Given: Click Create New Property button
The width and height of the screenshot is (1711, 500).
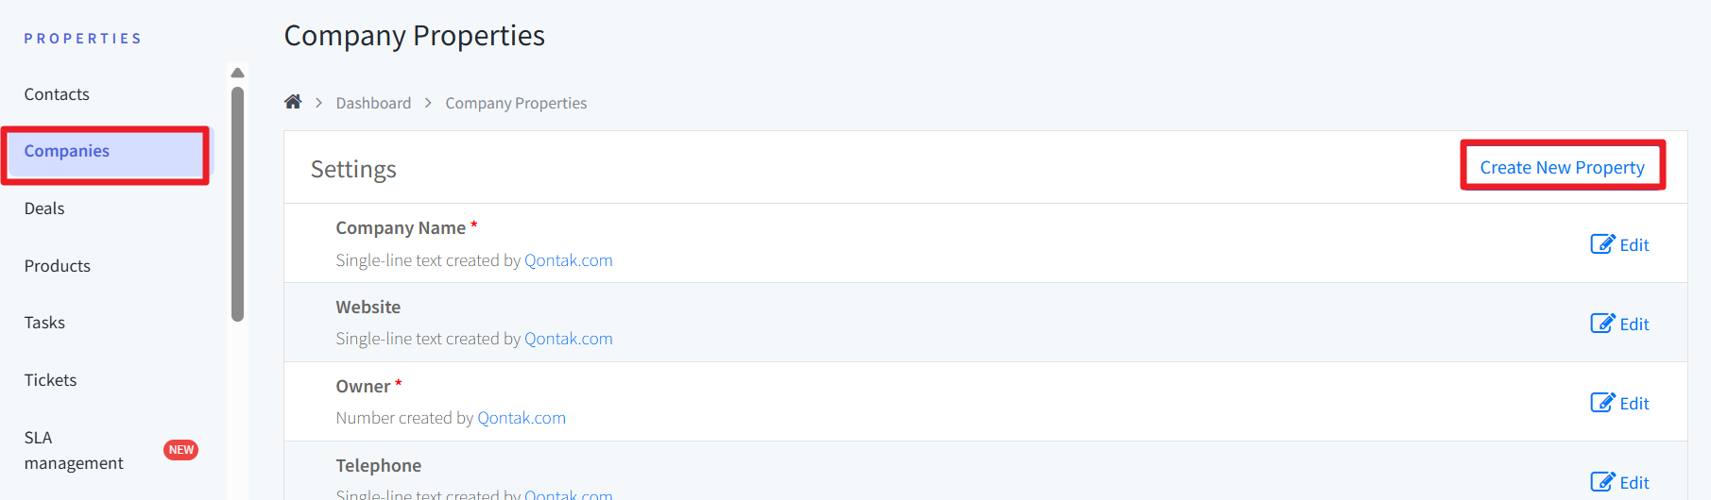Looking at the screenshot, I should point(1562,167).
